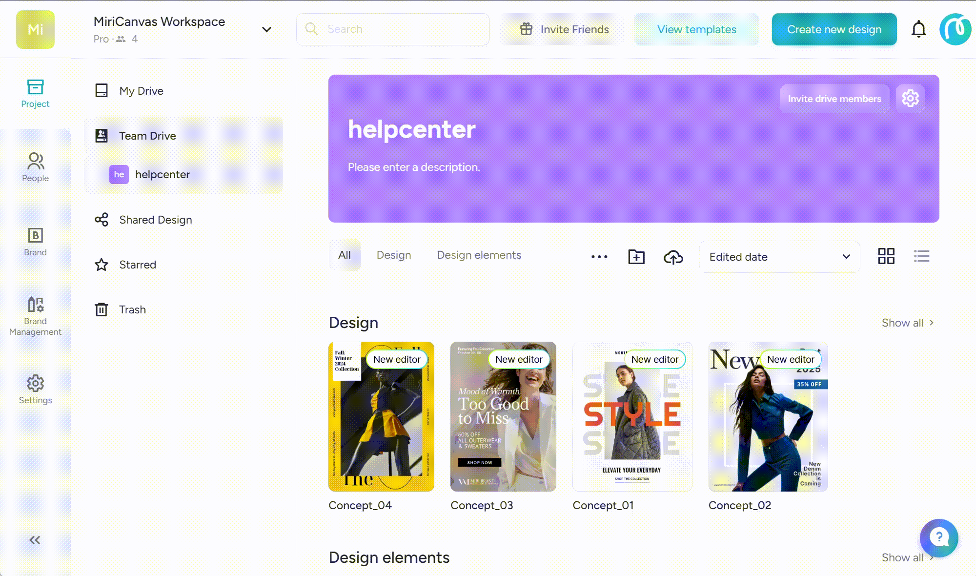Switch to grid view layout
The height and width of the screenshot is (576, 976).
pyautogui.click(x=886, y=256)
